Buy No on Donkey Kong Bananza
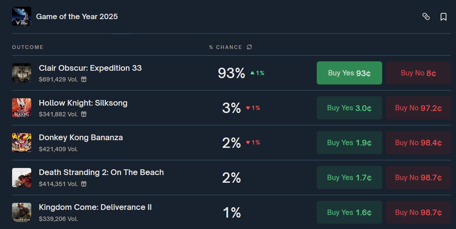456x229 pixels. pos(418,142)
